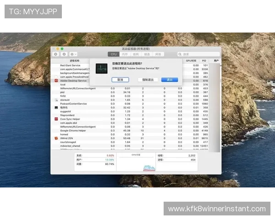
Task: Click the 程序坞 (Dock) process icon
Action: click(56, 107)
